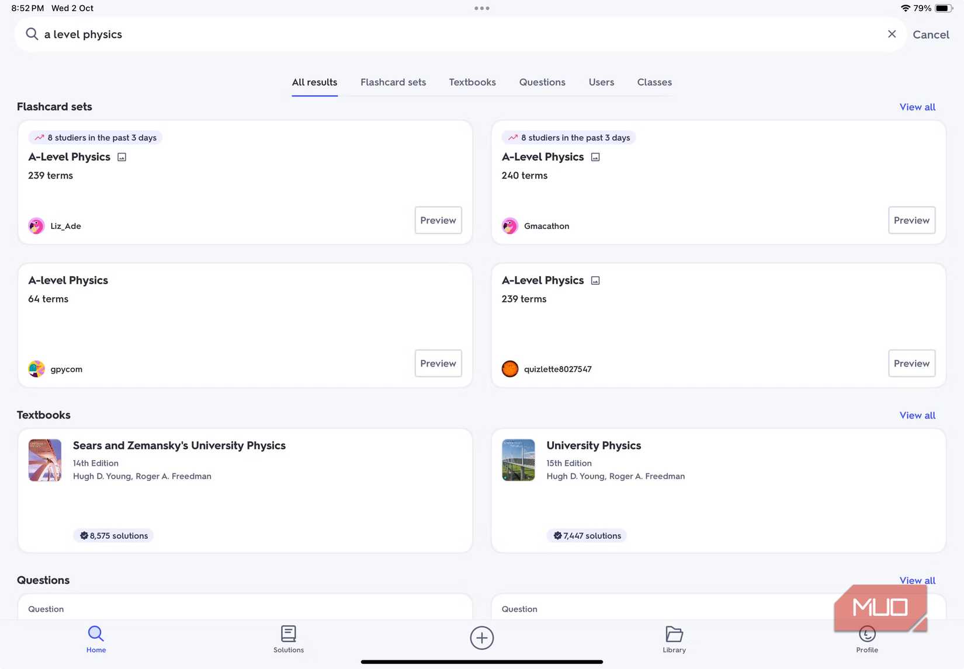Image resolution: width=964 pixels, height=669 pixels.
Task: Tap the '8,575 solutions' badge text
Action: (119, 536)
